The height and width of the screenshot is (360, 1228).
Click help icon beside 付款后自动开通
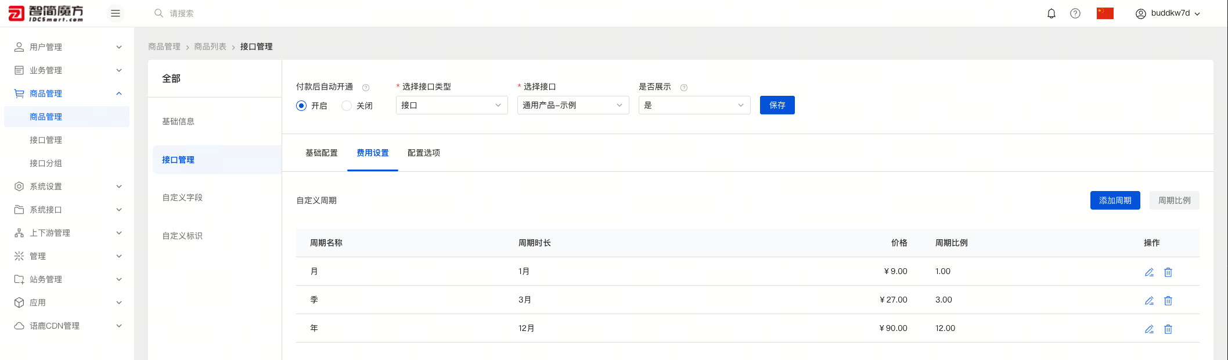tap(366, 88)
